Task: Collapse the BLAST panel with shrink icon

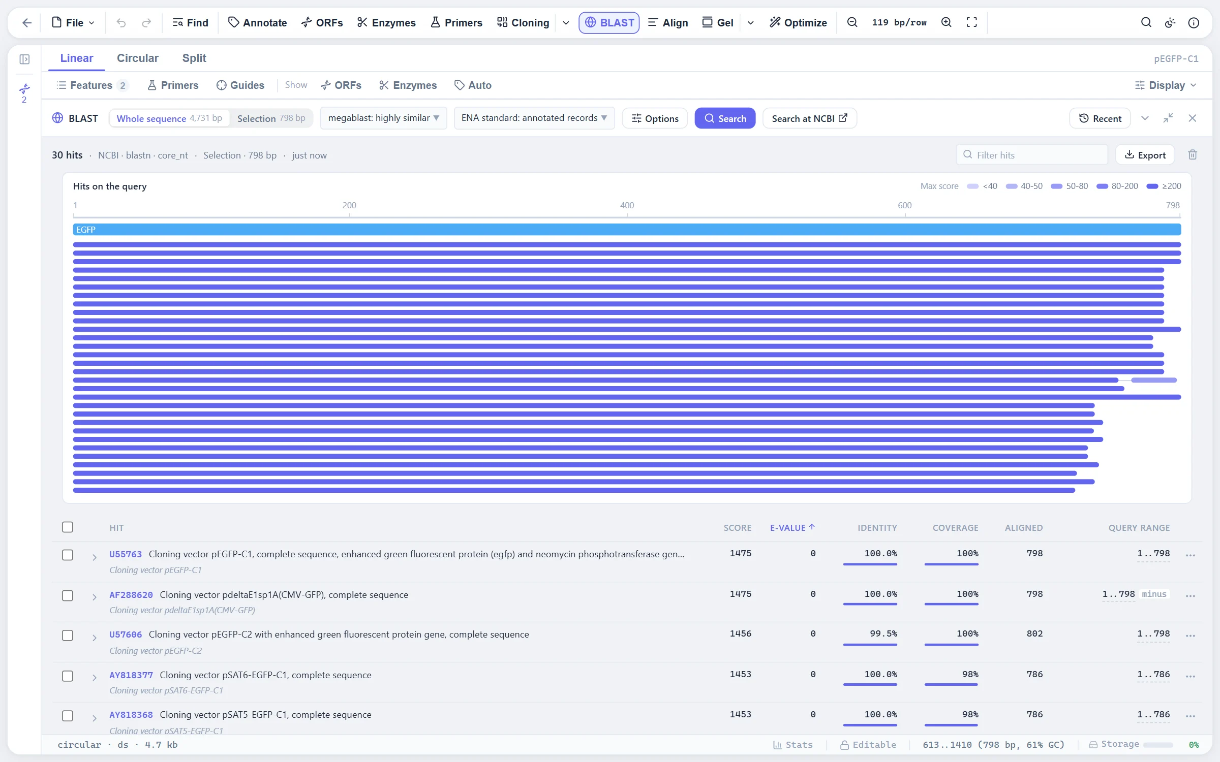Action: 1168,118
